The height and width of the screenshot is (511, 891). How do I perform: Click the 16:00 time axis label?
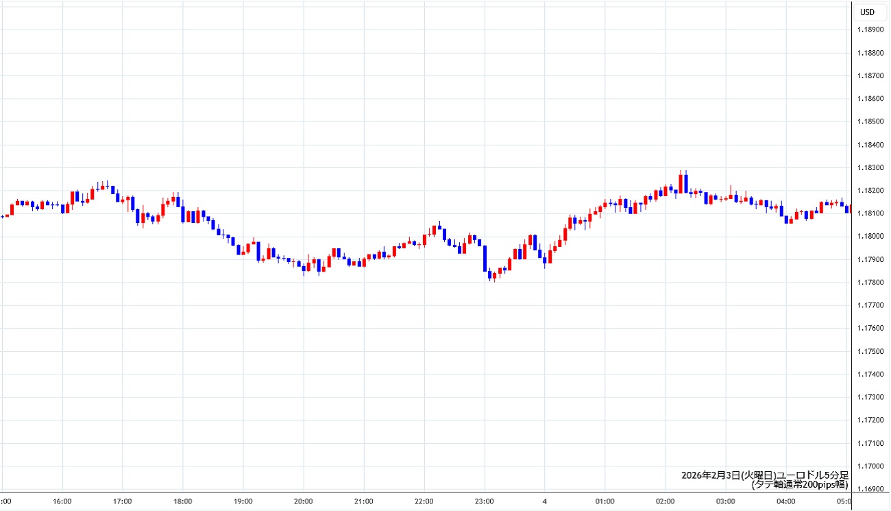coord(62,501)
